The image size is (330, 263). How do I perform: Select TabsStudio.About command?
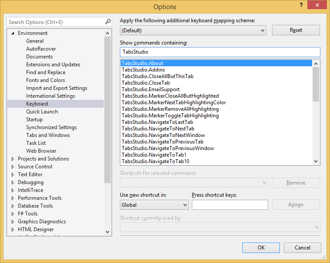coord(216,63)
